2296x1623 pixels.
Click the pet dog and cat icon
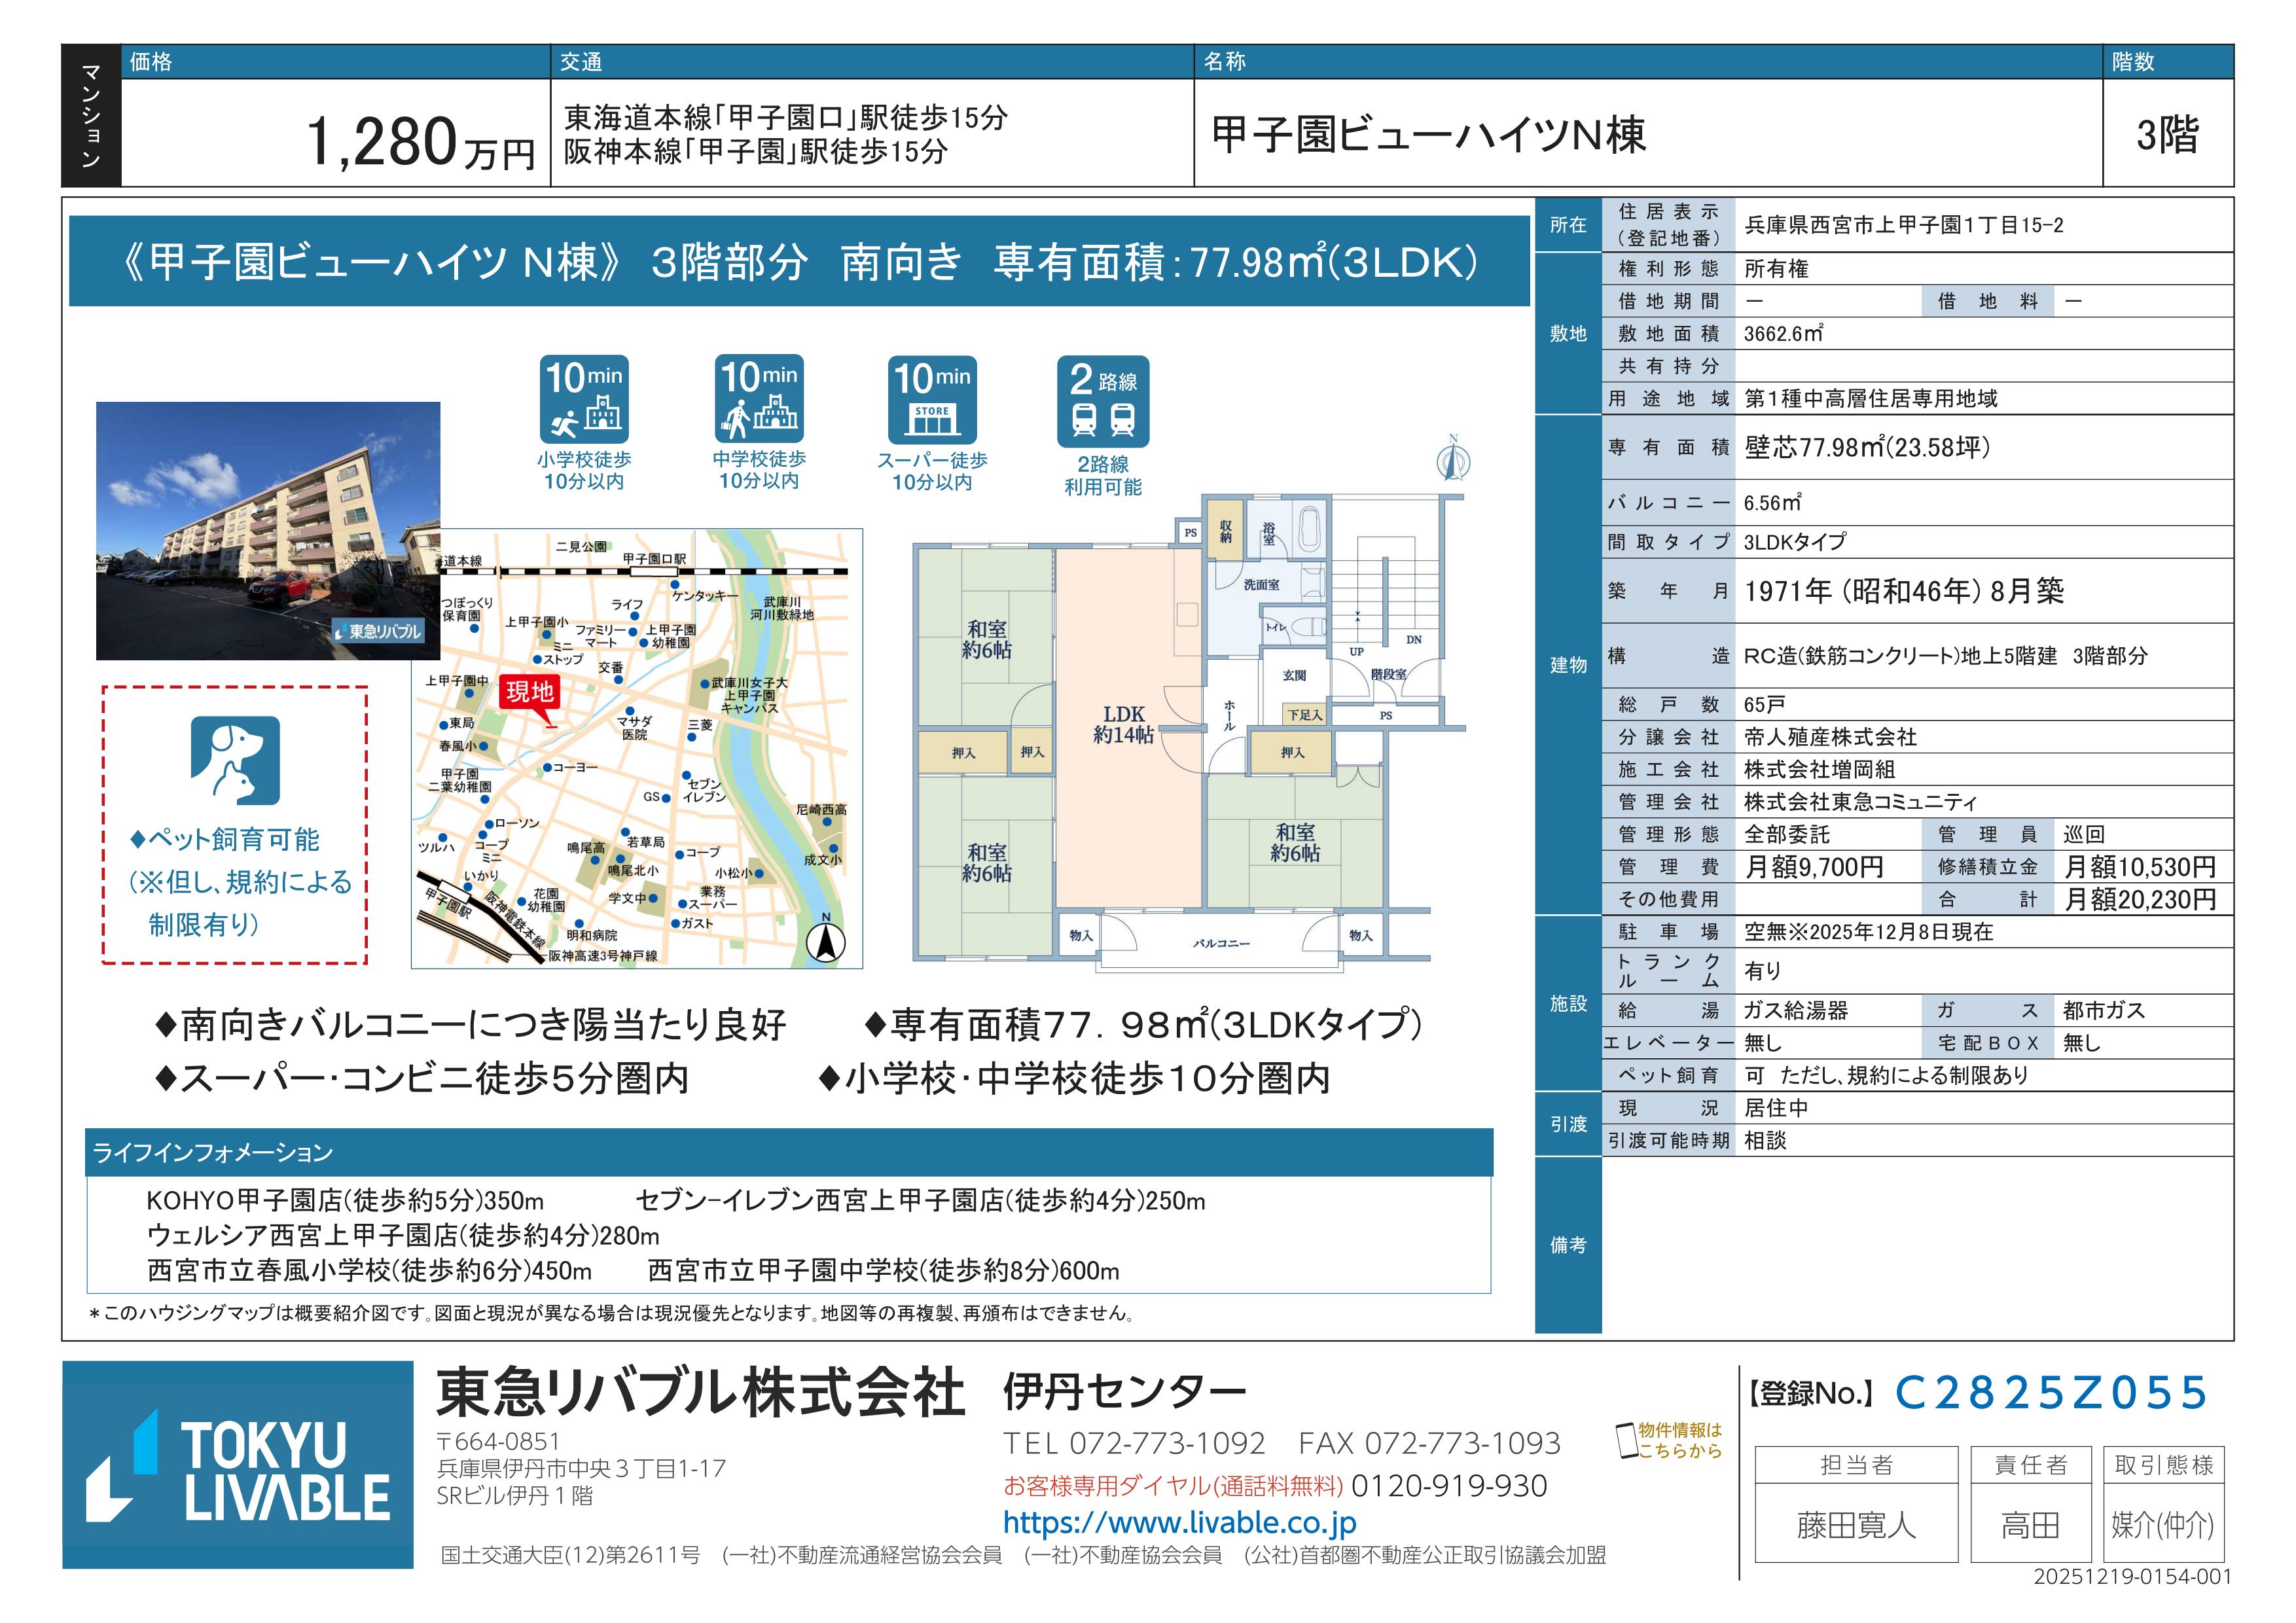[235, 760]
